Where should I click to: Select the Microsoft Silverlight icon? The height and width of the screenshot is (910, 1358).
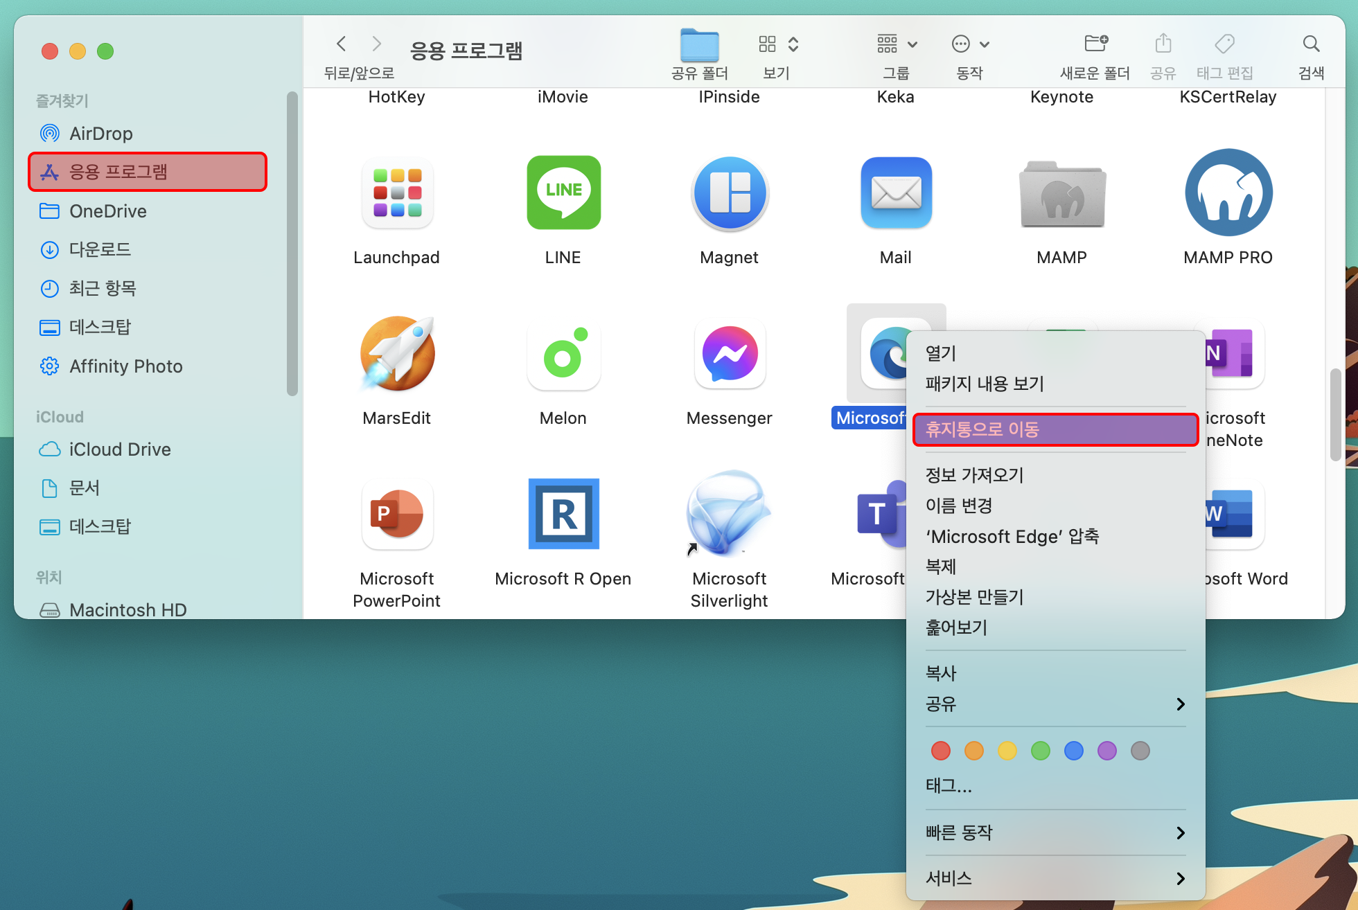tap(730, 513)
